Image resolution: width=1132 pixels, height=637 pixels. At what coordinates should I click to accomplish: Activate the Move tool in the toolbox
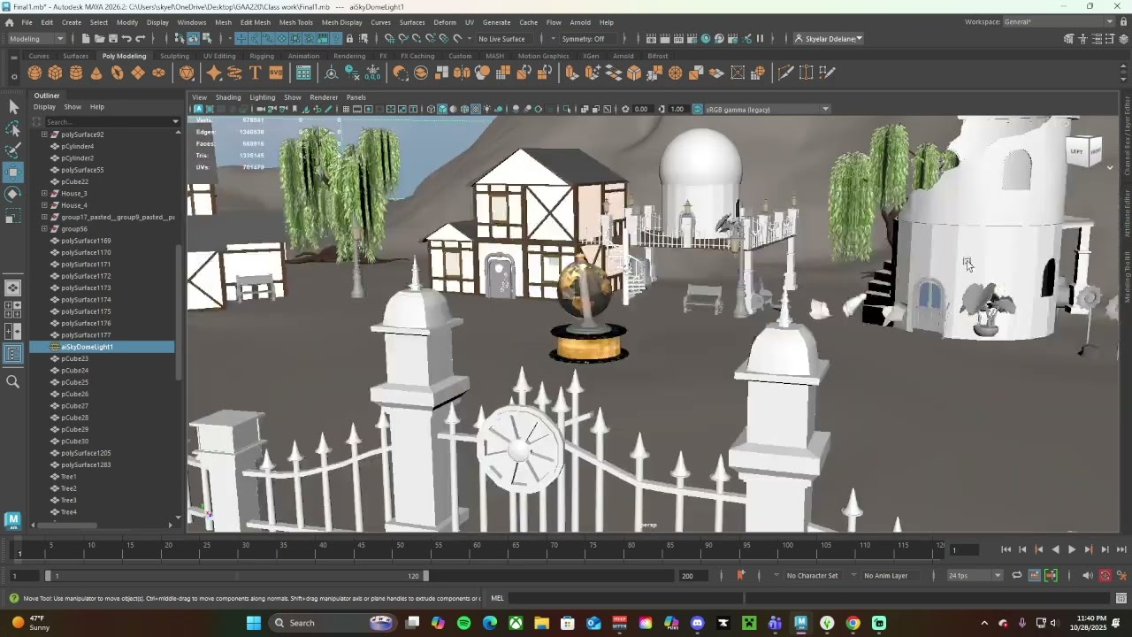(x=13, y=173)
